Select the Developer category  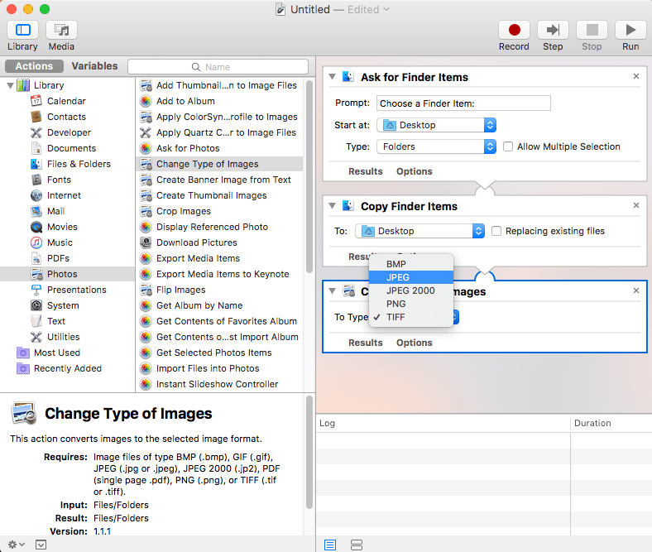pos(69,132)
